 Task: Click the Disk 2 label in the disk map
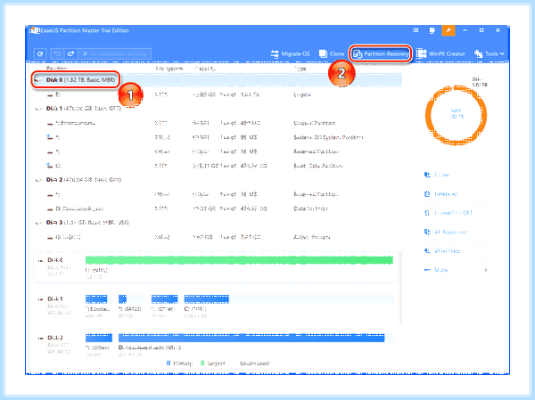pos(55,338)
